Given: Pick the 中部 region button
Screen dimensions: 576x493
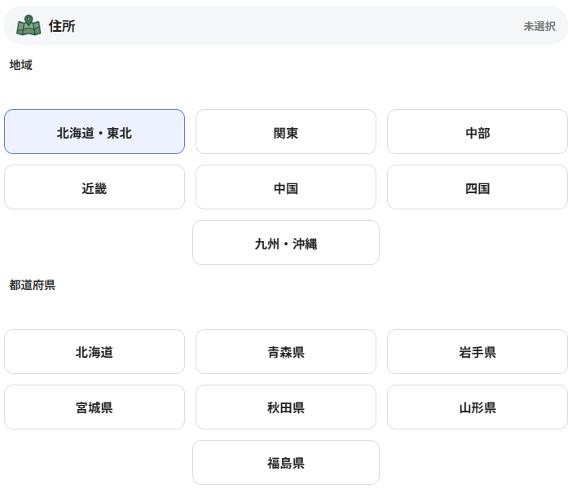Looking at the screenshot, I should (x=477, y=132).
